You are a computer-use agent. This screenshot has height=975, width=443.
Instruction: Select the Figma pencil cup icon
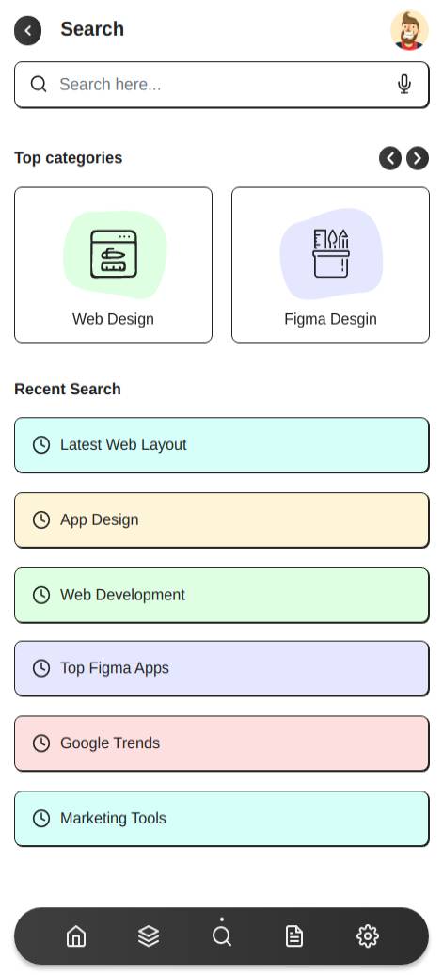click(331, 253)
